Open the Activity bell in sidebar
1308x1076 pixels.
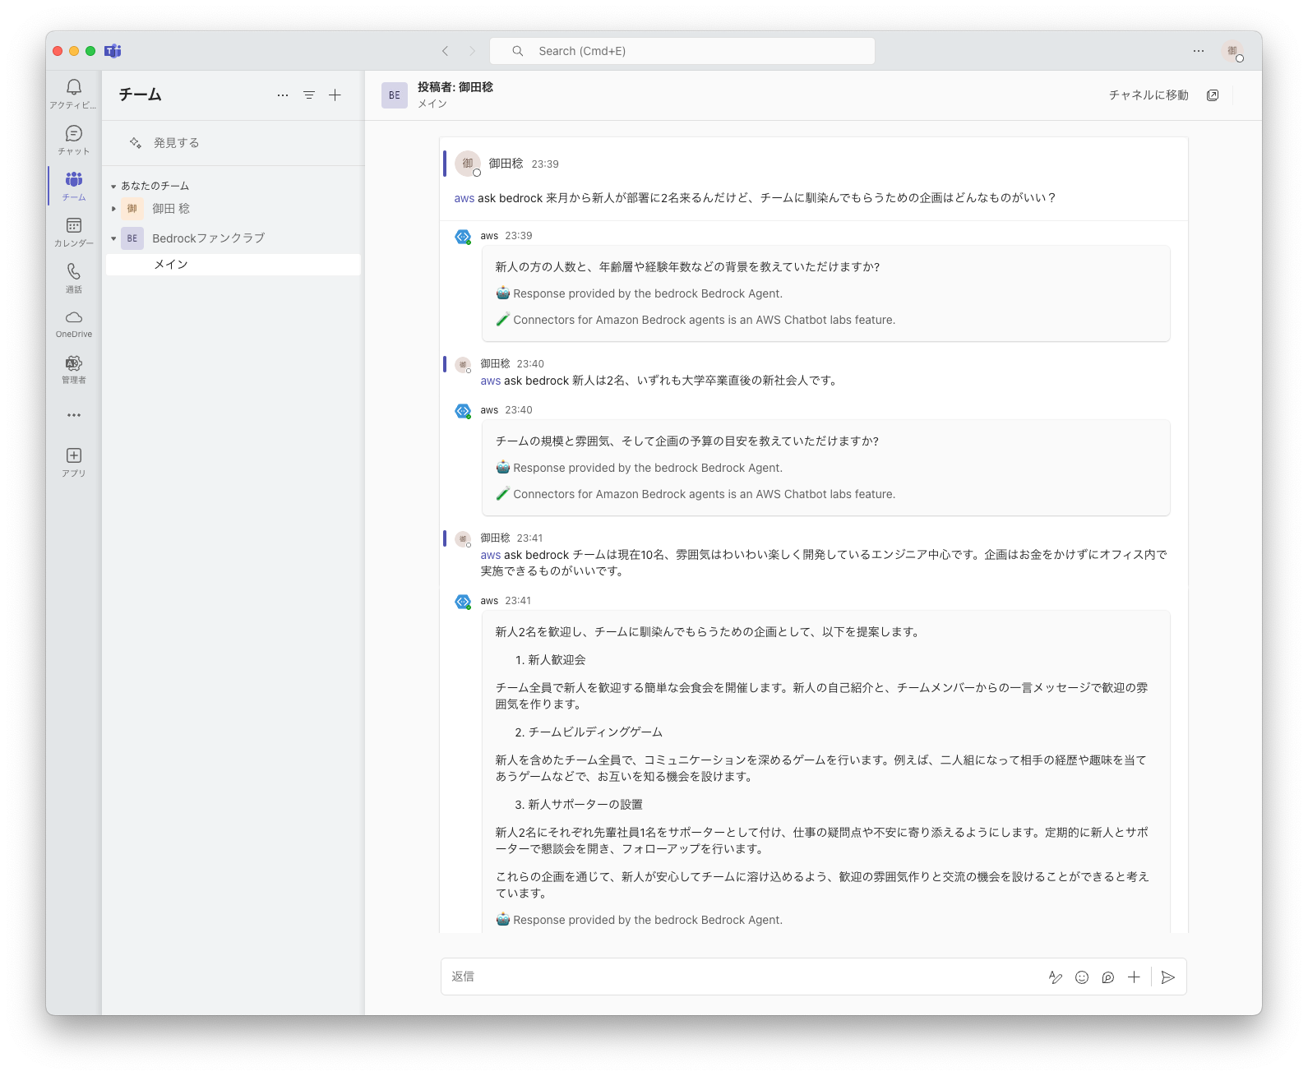coord(73,93)
